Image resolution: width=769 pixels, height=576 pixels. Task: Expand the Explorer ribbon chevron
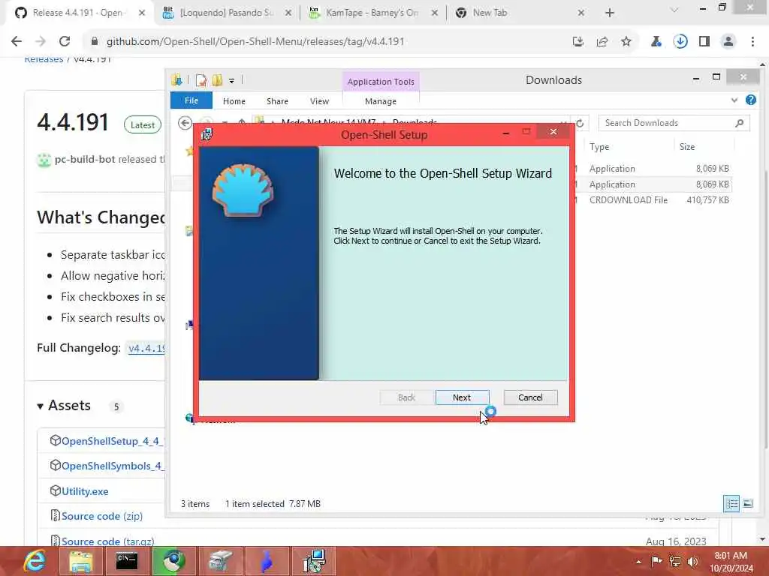[x=734, y=100]
